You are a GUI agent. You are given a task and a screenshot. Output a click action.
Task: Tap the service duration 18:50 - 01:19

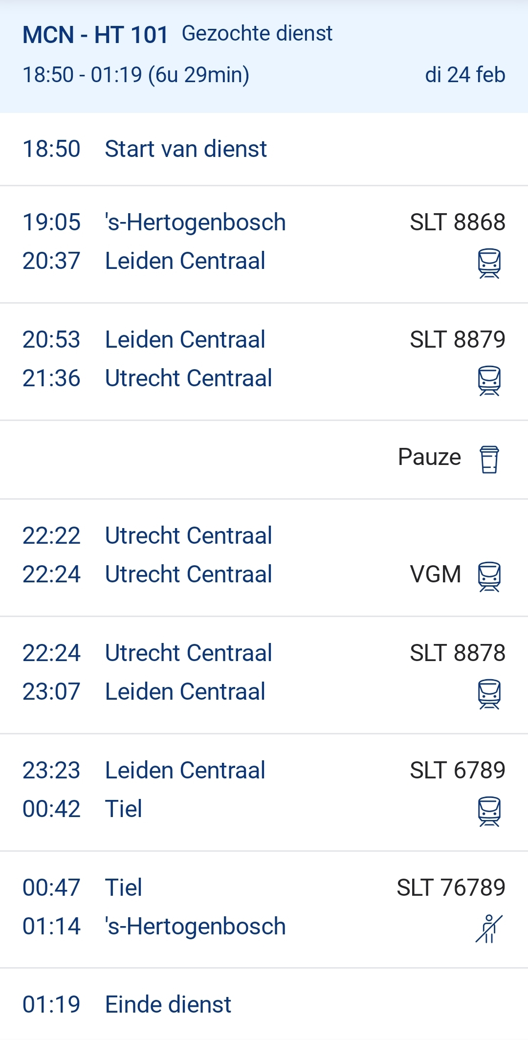point(136,75)
